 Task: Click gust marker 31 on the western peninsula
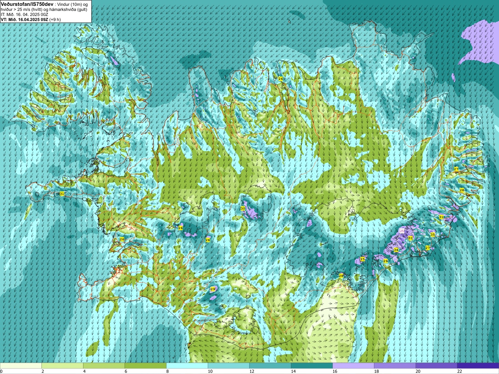tap(62, 194)
